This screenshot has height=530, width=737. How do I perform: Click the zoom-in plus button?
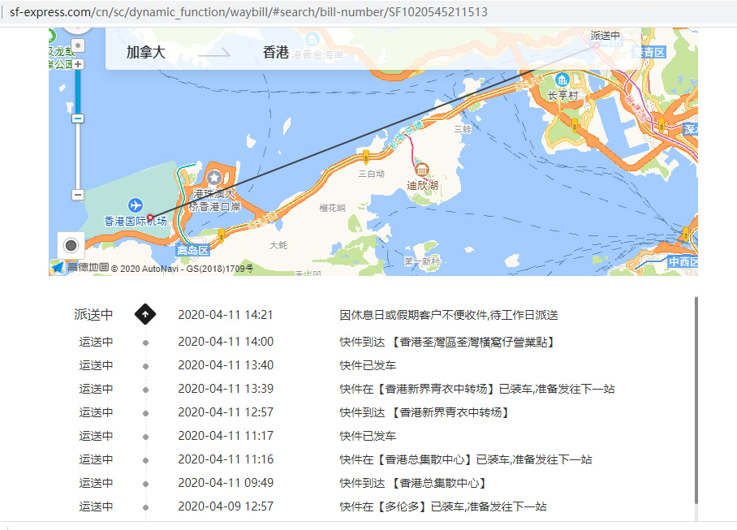pyautogui.click(x=78, y=62)
